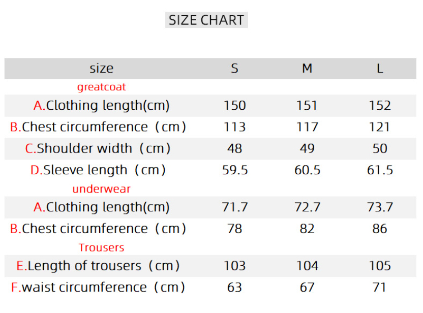Click the red underwear section label
Screen dimensions: 423x313
[102, 189]
